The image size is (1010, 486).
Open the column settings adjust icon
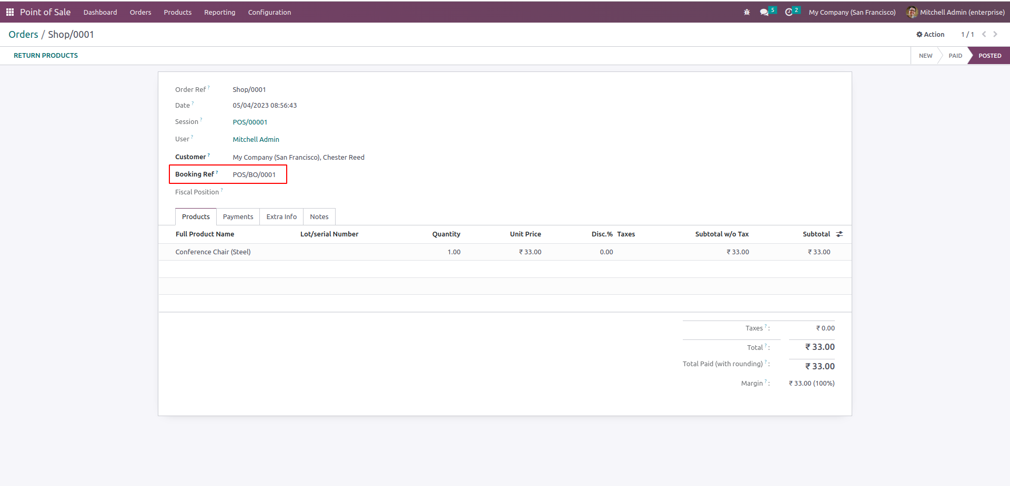pos(840,234)
